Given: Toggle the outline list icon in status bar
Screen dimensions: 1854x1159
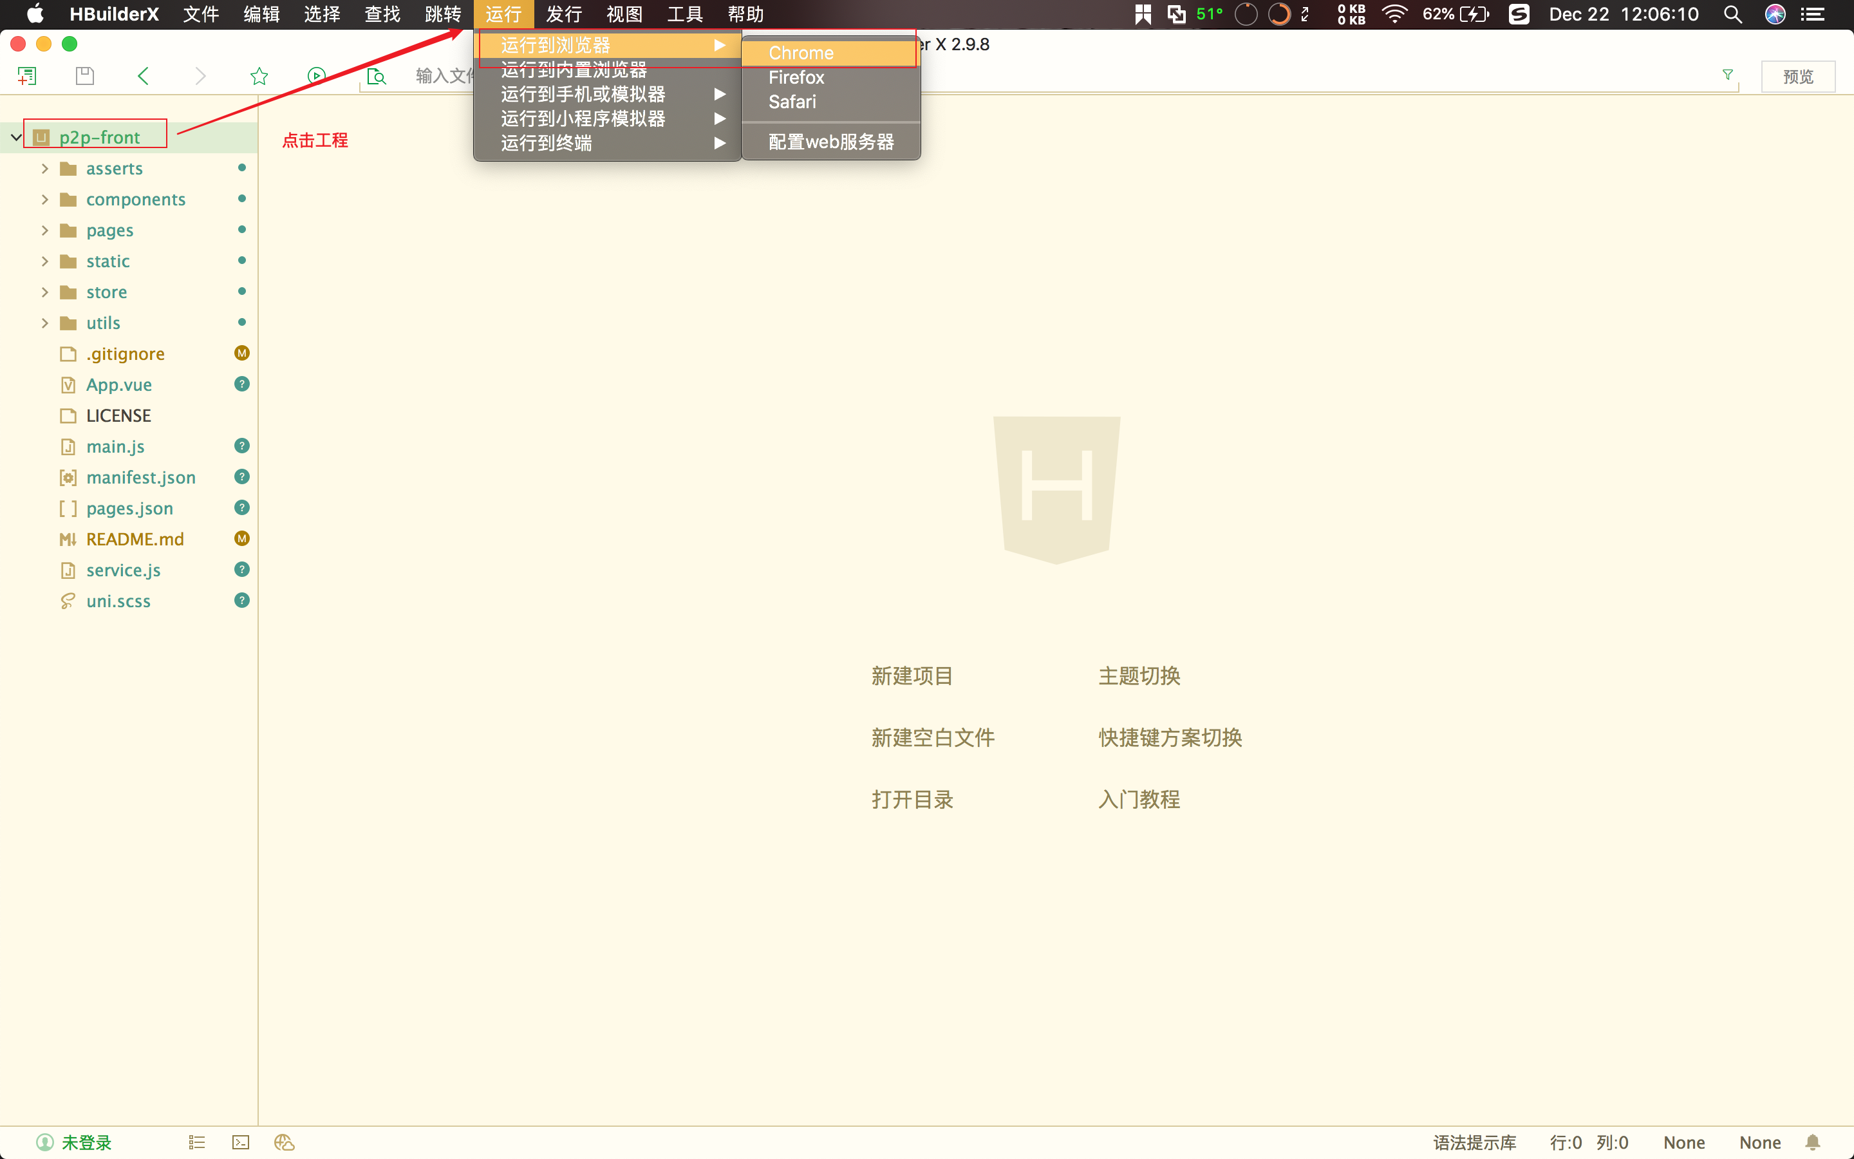Looking at the screenshot, I should (x=197, y=1142).
